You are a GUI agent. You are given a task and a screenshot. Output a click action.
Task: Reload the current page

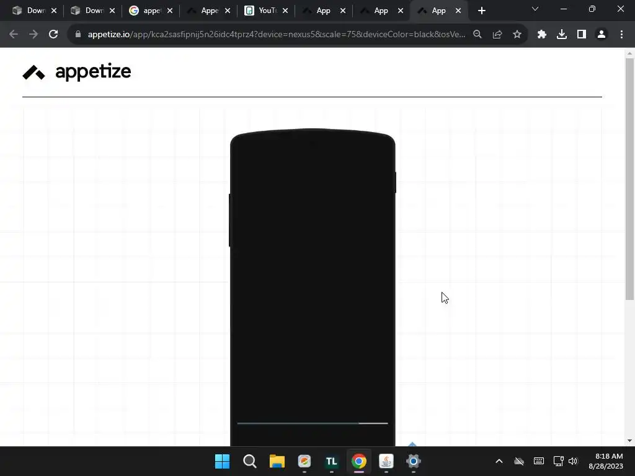(x=53, y=35)
